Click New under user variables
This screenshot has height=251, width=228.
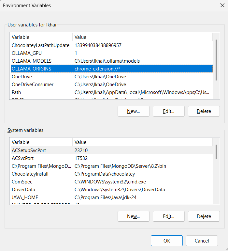134,111
